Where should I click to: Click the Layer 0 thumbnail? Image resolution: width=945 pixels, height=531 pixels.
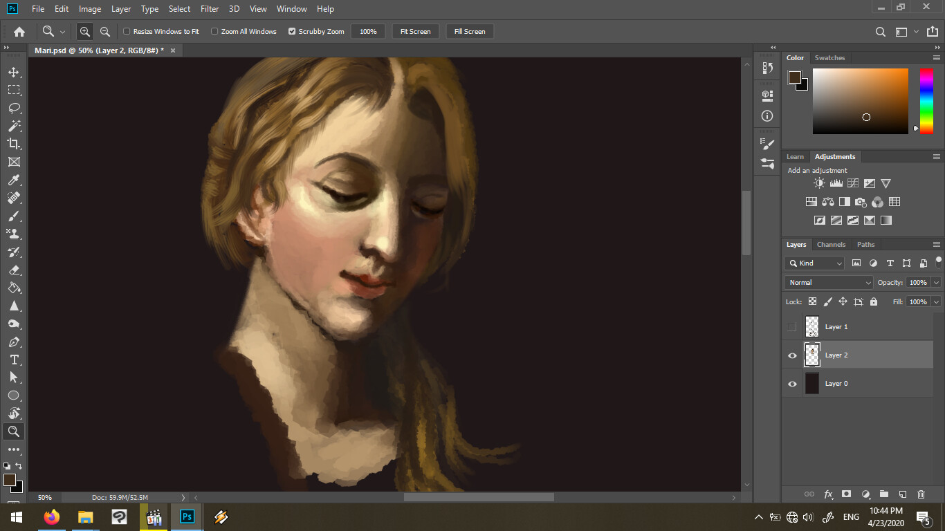point(811,383)
